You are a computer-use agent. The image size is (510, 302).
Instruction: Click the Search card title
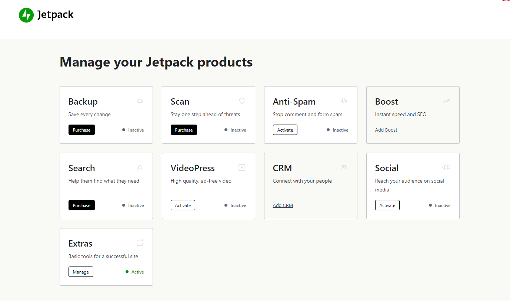pos(81,168)
